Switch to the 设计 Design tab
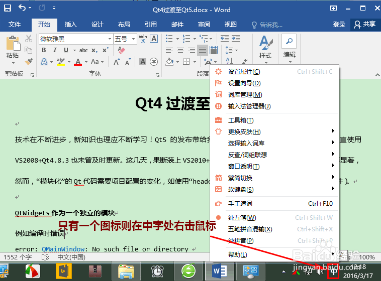Image resolution: width=381 pixels, height=281 pixels. tap(98, 25)
